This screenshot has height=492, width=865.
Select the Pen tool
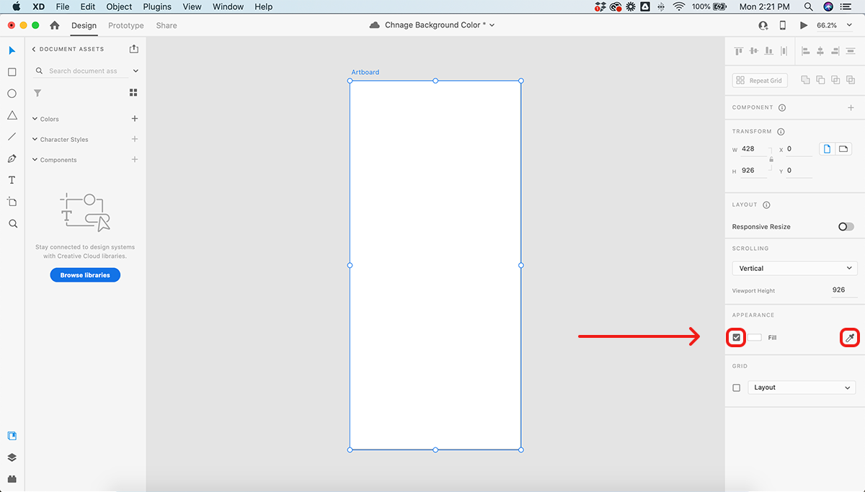[x=12, y=158]
